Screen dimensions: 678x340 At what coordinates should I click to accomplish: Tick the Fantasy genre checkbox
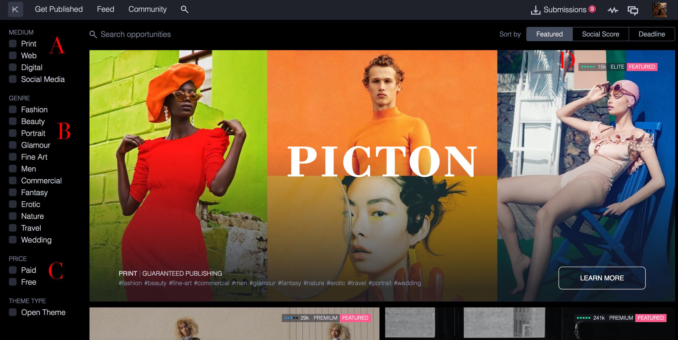pyautogui.click(x=13, y=193)
